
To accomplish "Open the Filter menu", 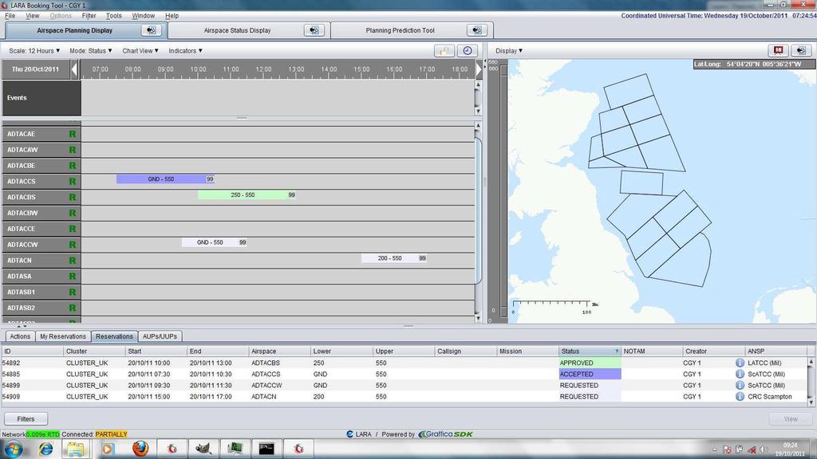I will coord(89,16).
